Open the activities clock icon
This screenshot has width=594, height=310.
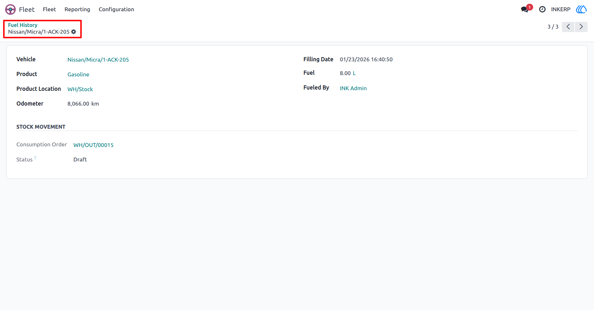click(x=542, y=9)
